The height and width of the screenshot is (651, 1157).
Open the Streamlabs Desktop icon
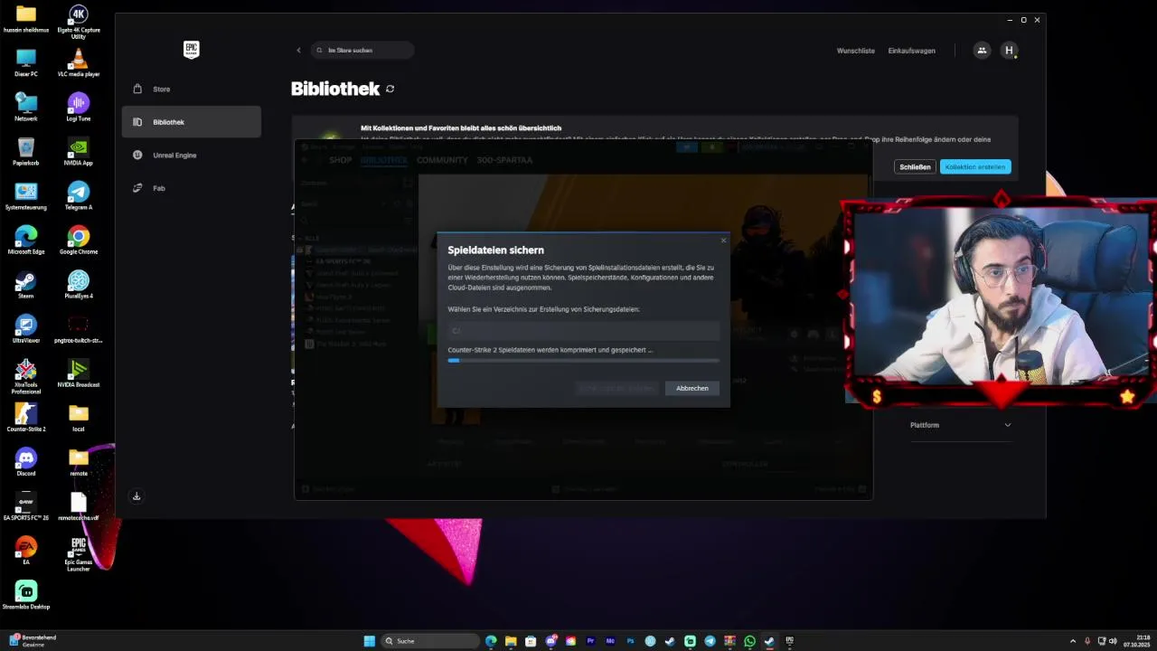[x=25, y=595]
